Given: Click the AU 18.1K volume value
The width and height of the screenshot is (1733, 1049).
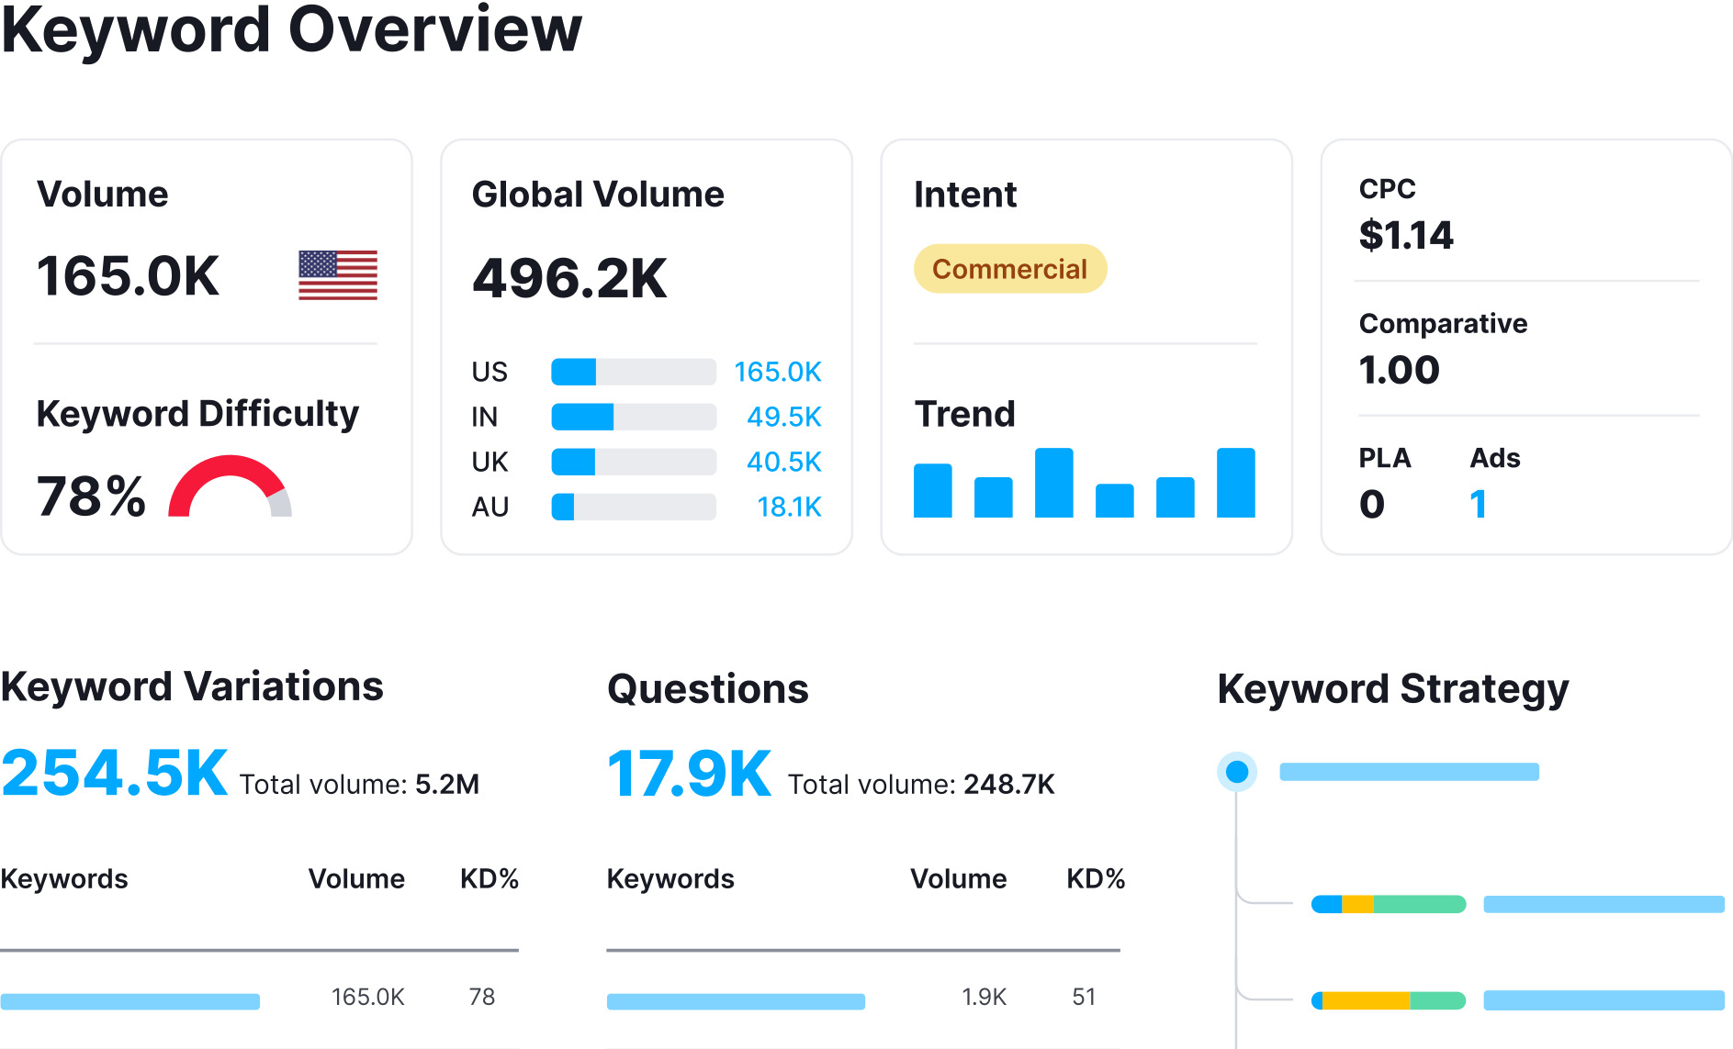Looking at the screenshot, I should pyautogui.click(x=788, y=507).
